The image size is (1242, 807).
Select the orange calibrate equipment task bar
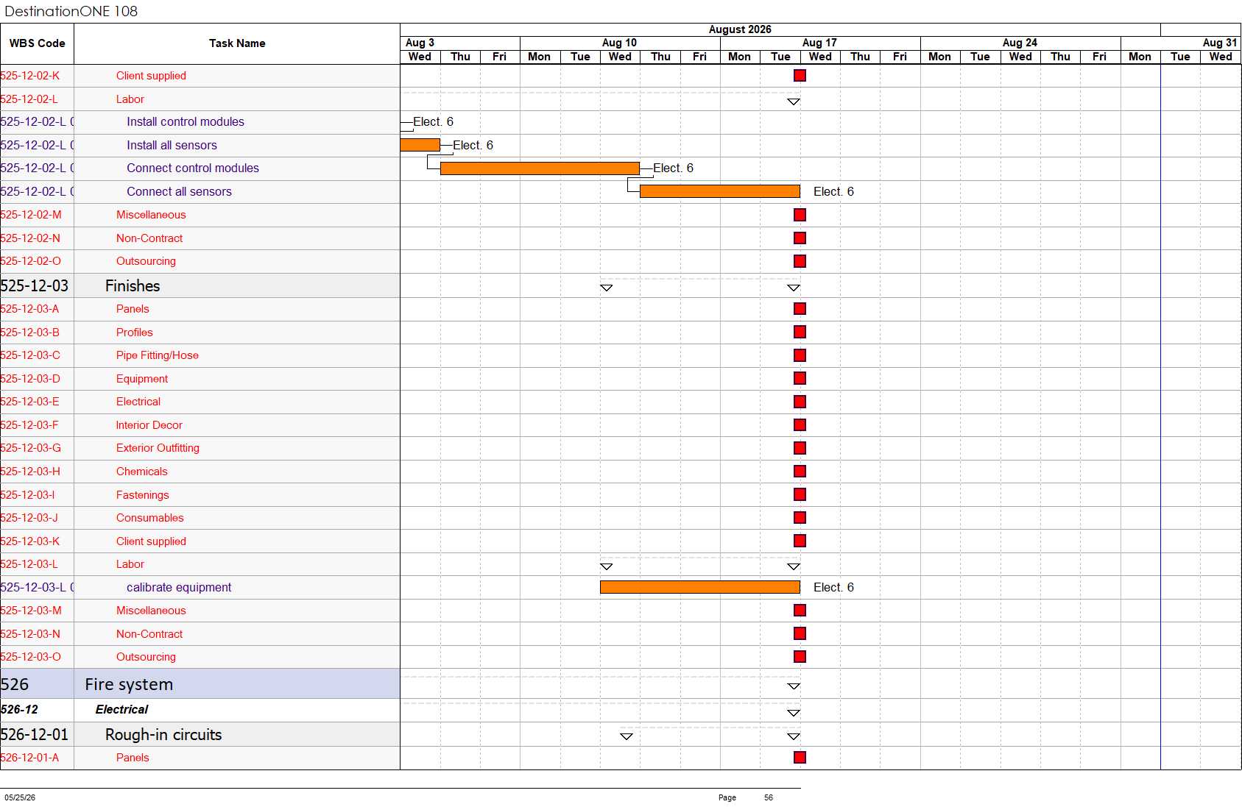click(700, 587)
